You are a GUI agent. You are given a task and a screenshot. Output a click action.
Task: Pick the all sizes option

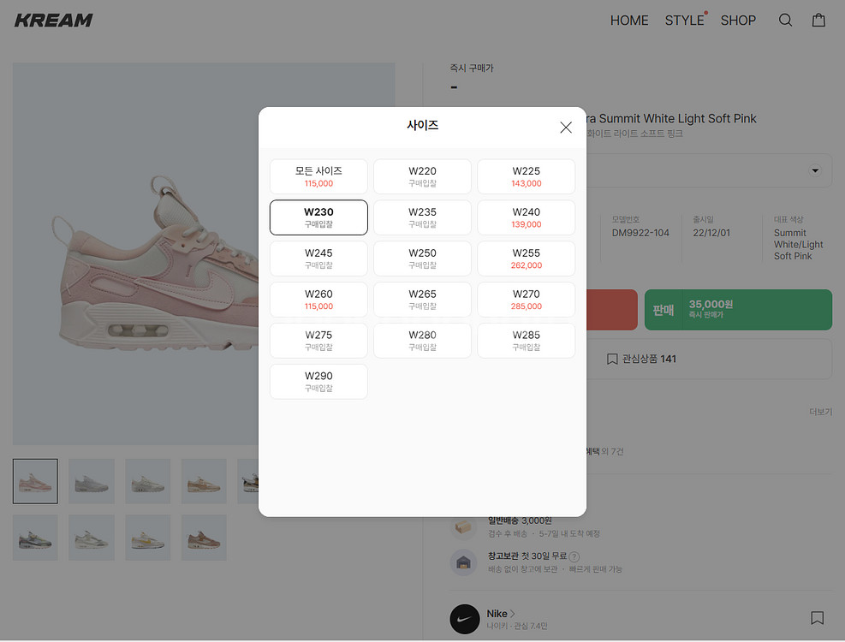tap(318, 176)
